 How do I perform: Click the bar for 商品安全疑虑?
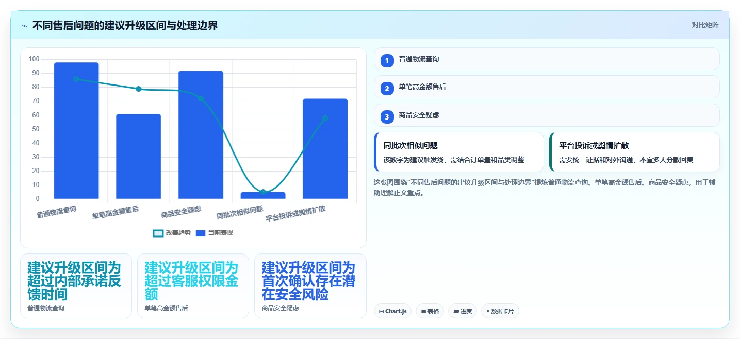click(201, 135)
